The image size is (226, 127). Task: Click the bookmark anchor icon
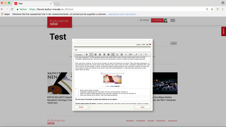point(141,55)
